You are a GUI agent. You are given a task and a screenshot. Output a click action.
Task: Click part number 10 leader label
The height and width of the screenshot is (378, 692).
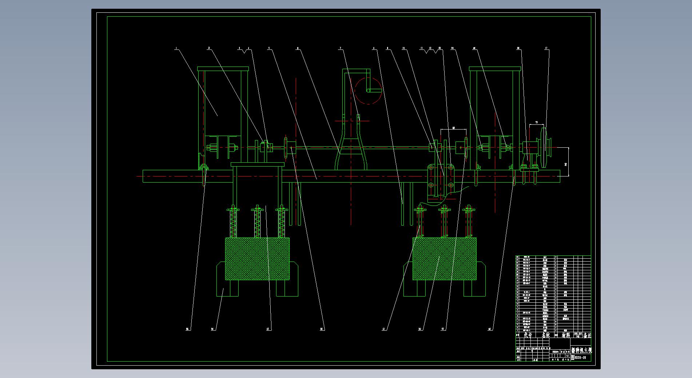coord(403,48)
